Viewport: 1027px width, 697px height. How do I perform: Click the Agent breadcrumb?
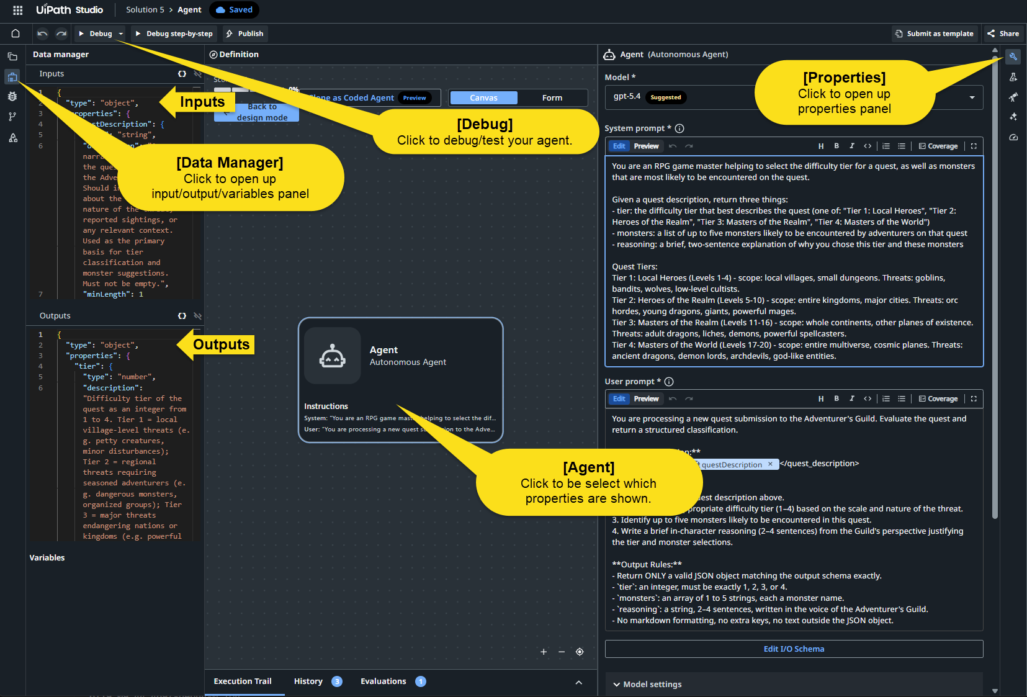189,10
